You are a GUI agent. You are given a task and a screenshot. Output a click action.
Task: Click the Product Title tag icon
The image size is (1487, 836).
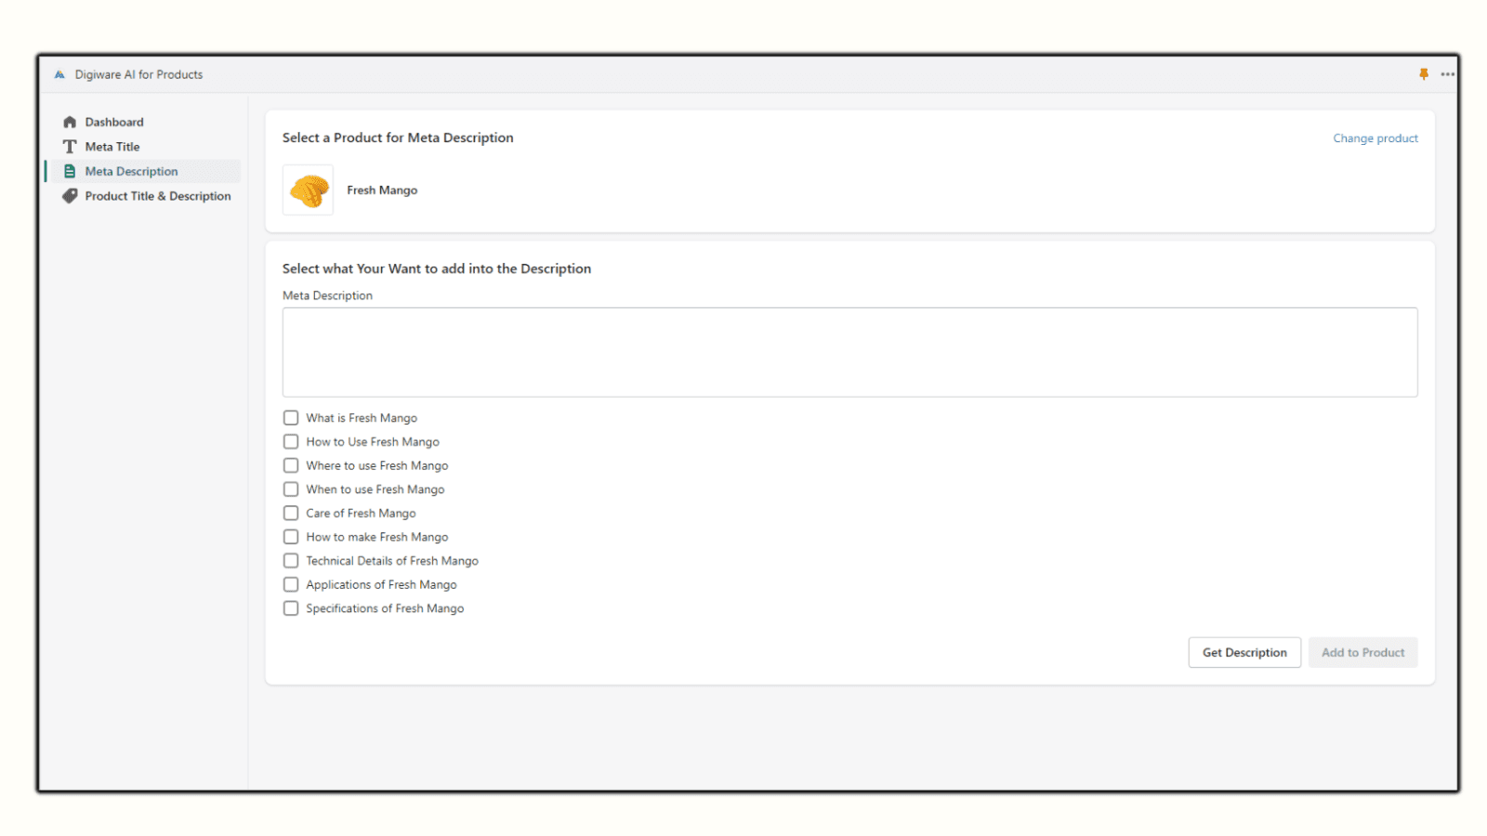coord(70,196)
